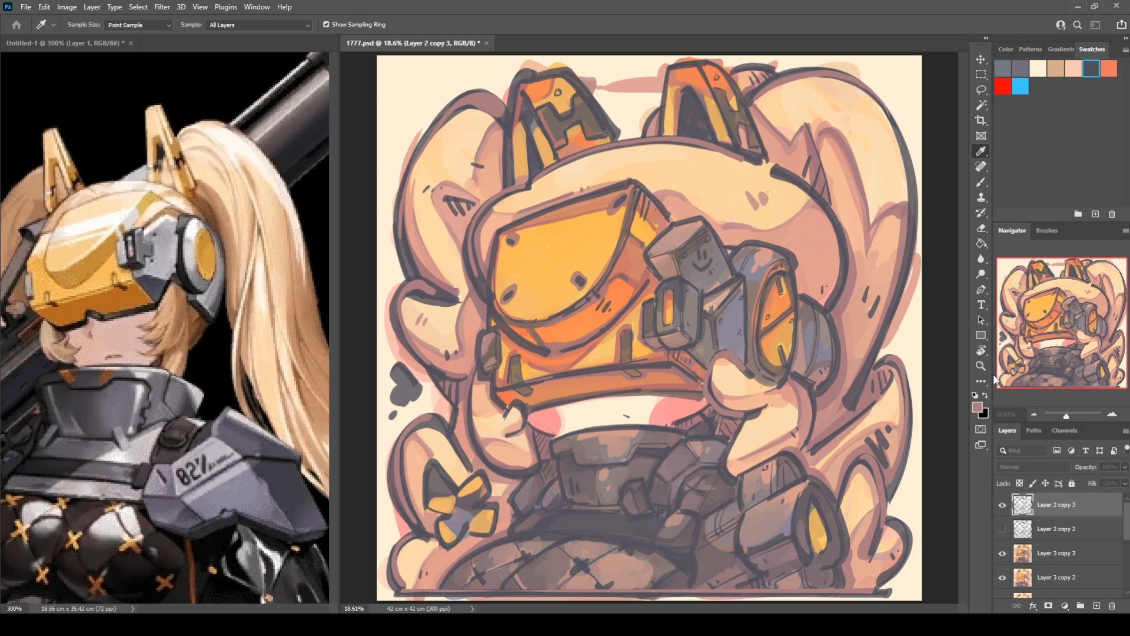This screenshot has height=636, width=1130.
Task: Select the Dodge tool
Action: pos(981,274)
